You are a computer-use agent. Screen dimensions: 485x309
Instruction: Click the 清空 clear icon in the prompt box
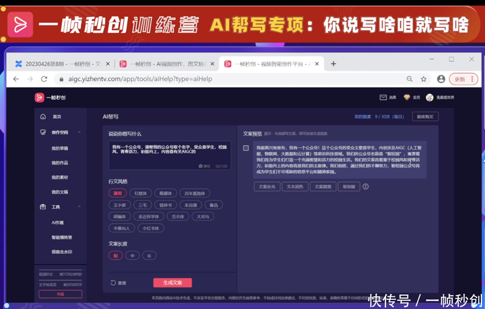[x=201, y=166]
